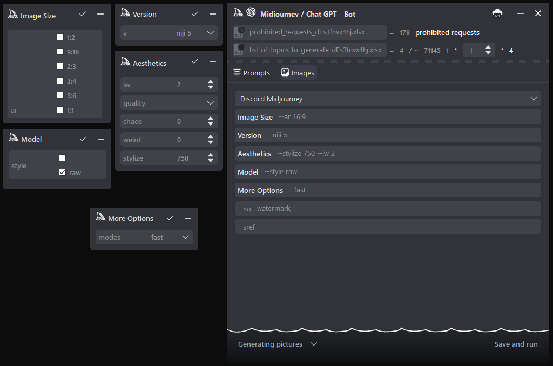Check the 9:16 aspect ratio box
Image resolution: width=553 pixels, height=366 pixels.
(60, 52)
